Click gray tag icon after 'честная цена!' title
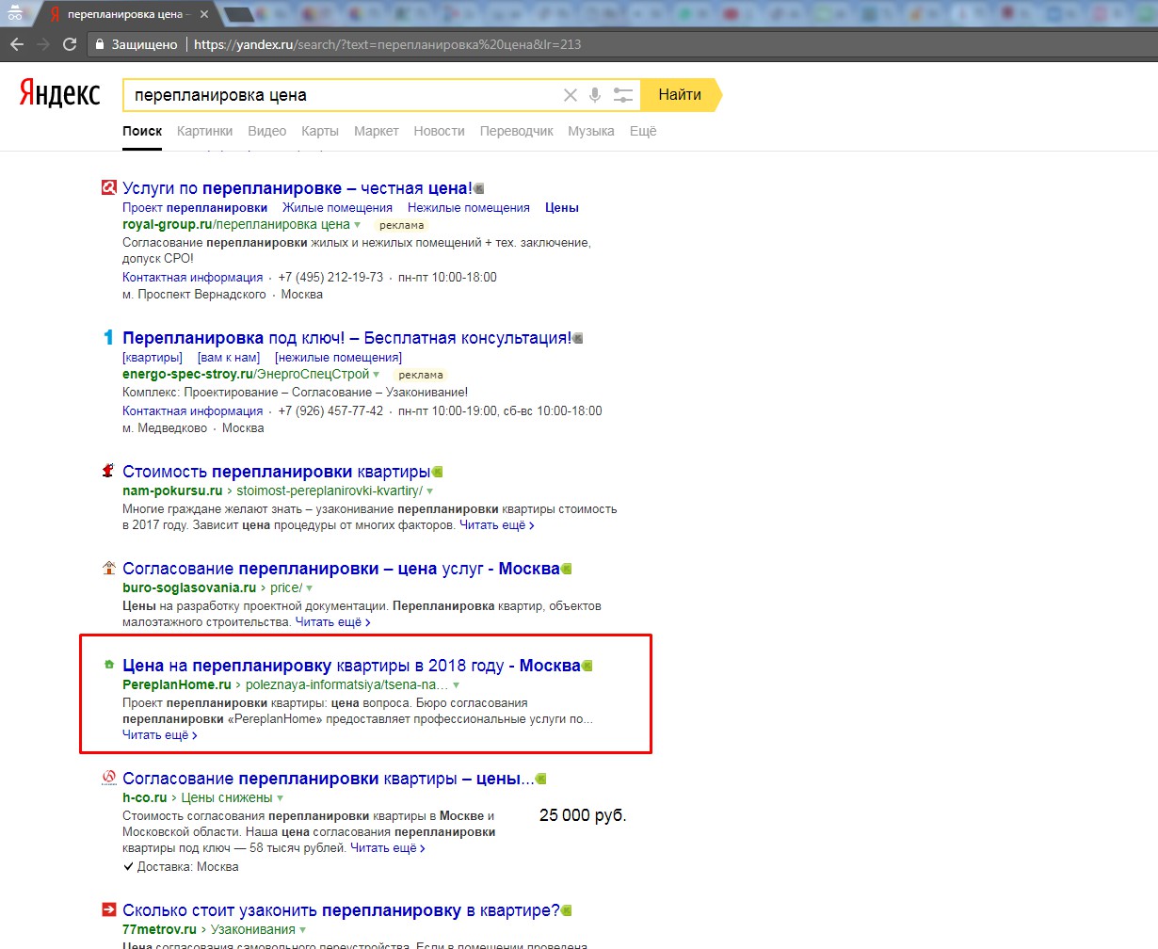1158x949 pixels. pos(479,188)
